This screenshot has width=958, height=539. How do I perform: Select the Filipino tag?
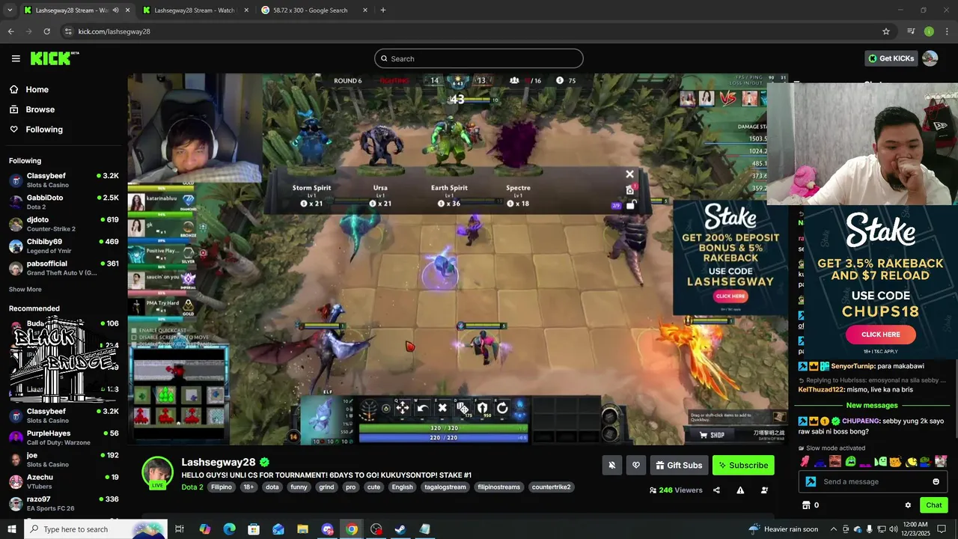pos(221,487)
